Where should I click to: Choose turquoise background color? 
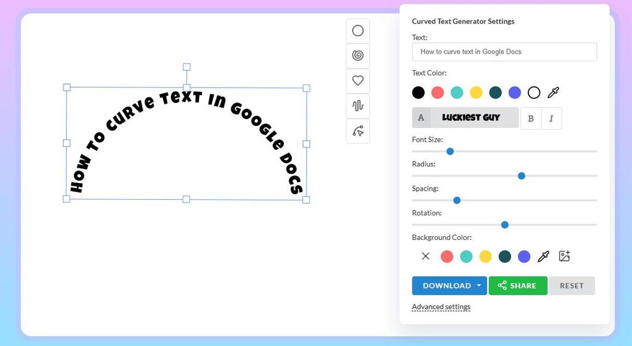[467, 256]
